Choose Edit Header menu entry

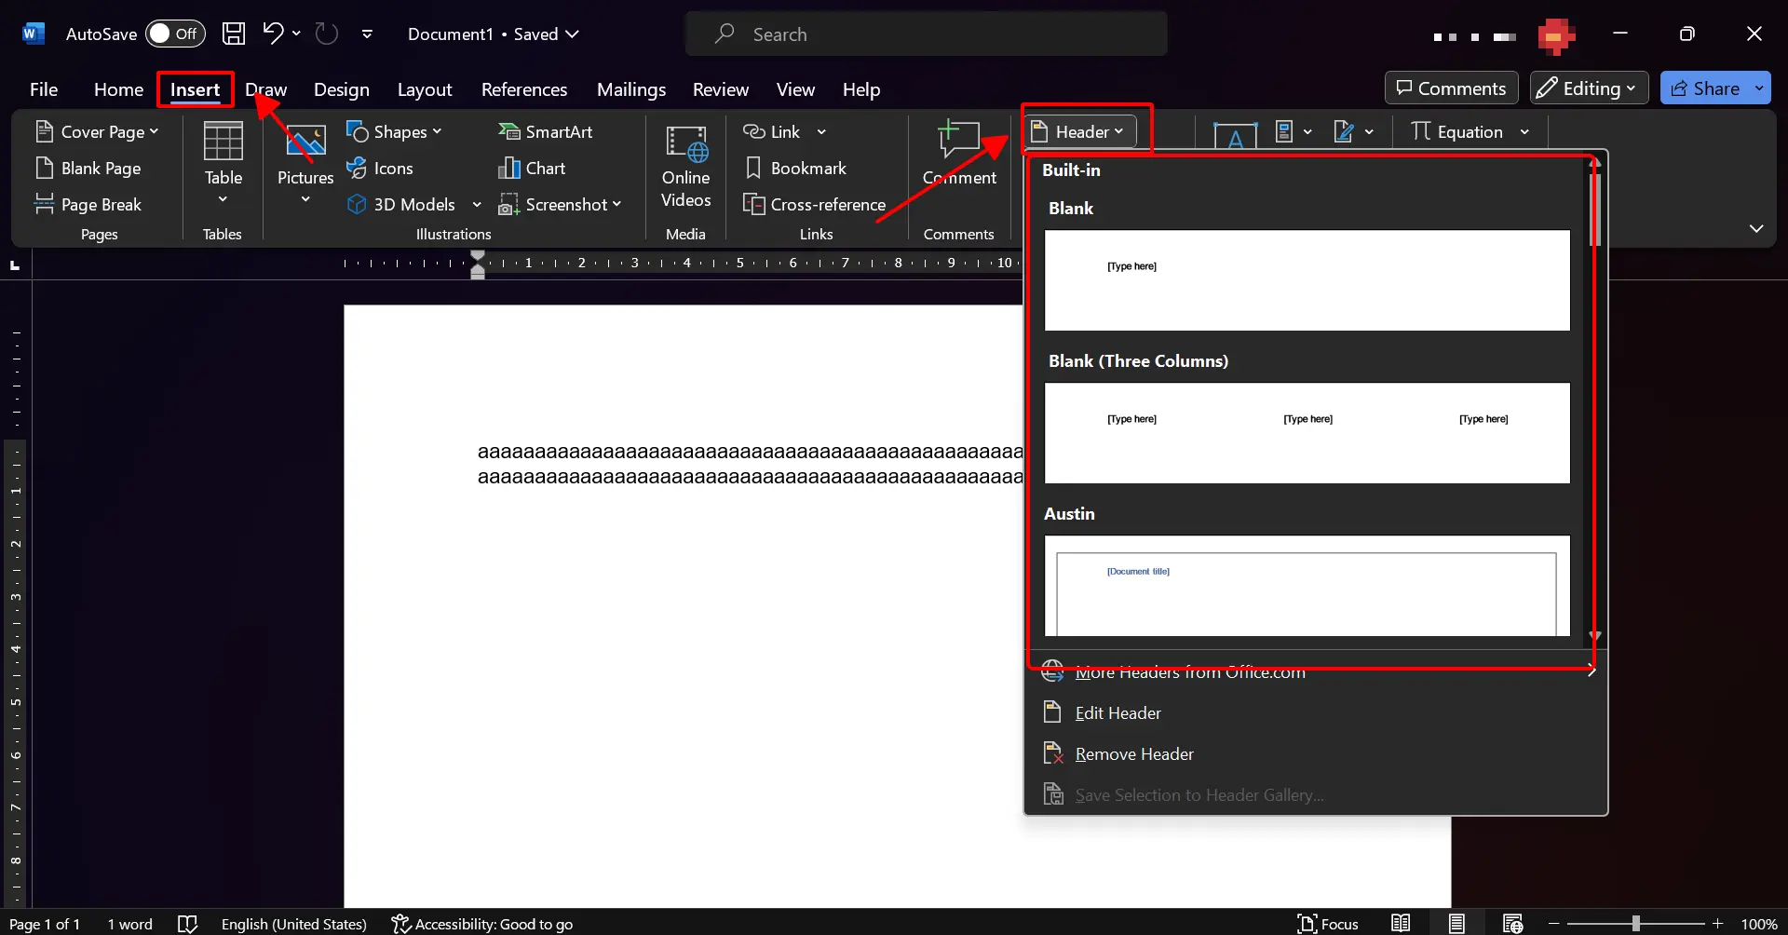1316,712
